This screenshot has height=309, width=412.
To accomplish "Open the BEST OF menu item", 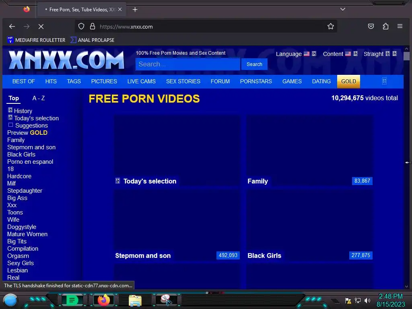I will [24, 81].
